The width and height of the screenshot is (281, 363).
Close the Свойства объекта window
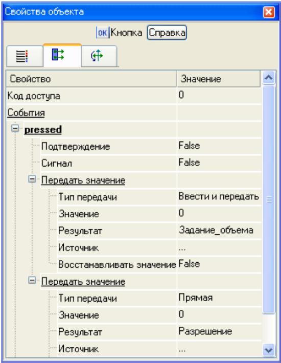[x=269, y=12]
